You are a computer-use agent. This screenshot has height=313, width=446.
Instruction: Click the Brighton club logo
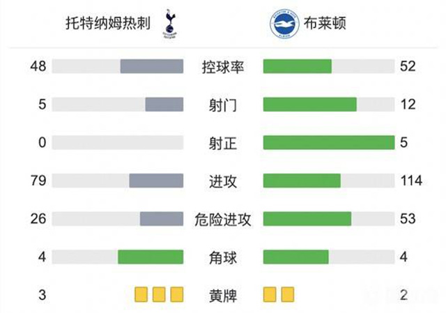(284, 24)
